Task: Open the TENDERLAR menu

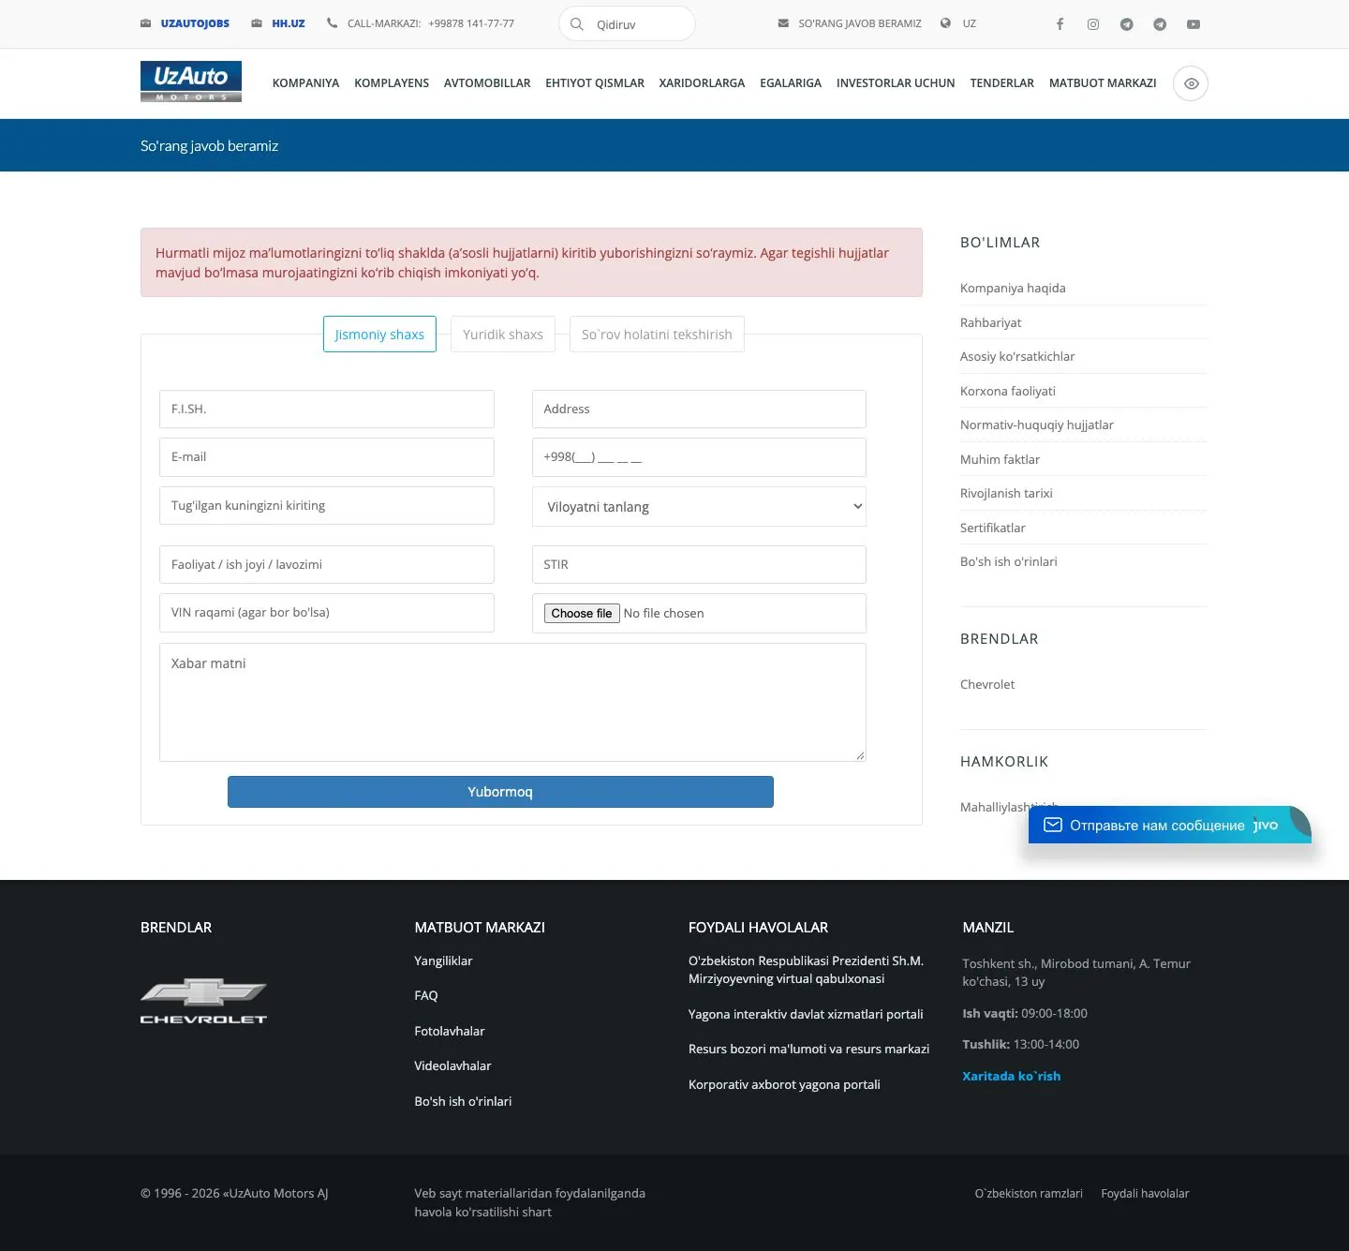Action: (x=1001, y=83)
